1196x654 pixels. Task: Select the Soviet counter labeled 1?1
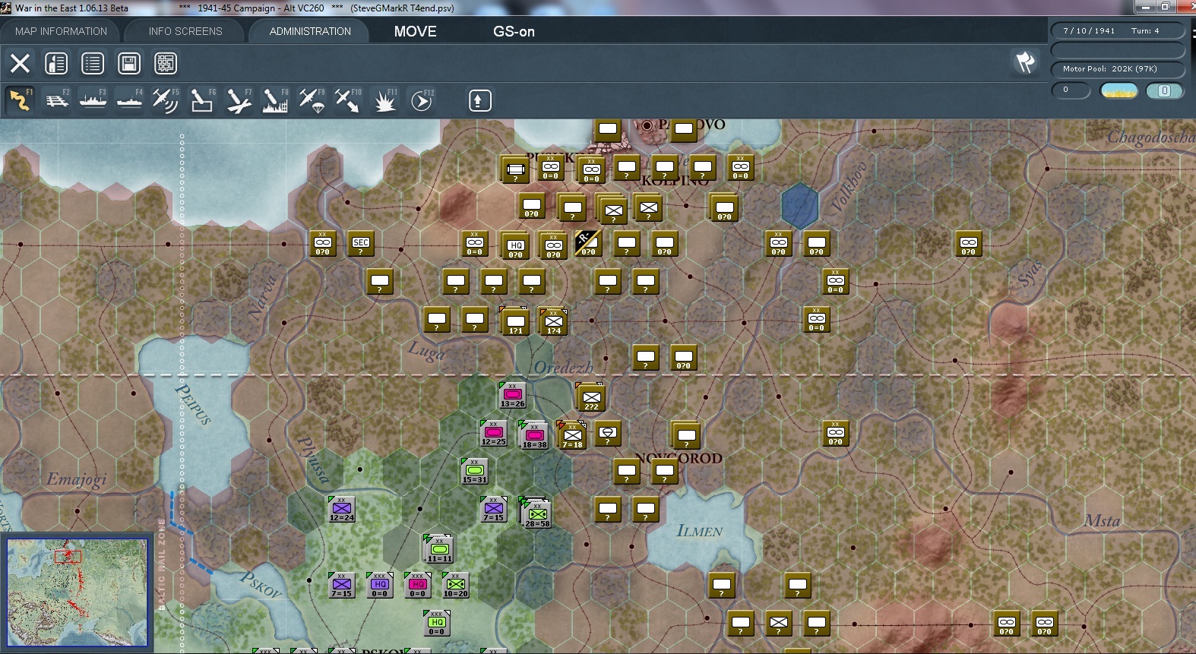[x=514, y=322]
